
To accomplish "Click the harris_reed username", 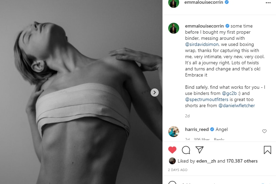I will [197, 130].
